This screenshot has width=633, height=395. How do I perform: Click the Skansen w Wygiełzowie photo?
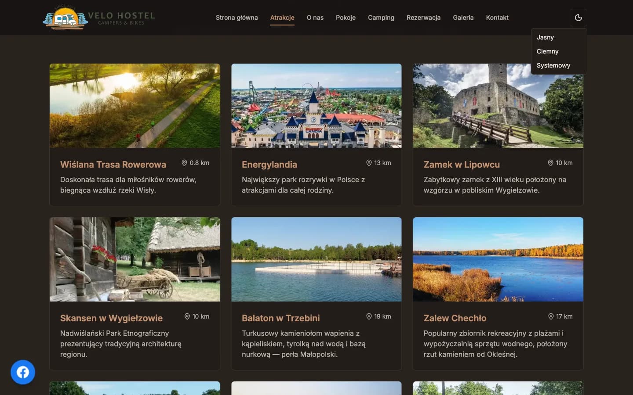click(x=135, y=259)
